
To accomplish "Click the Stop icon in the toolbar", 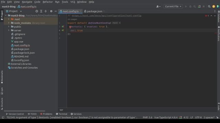I will pyautogui.click(x=203, y=6).
